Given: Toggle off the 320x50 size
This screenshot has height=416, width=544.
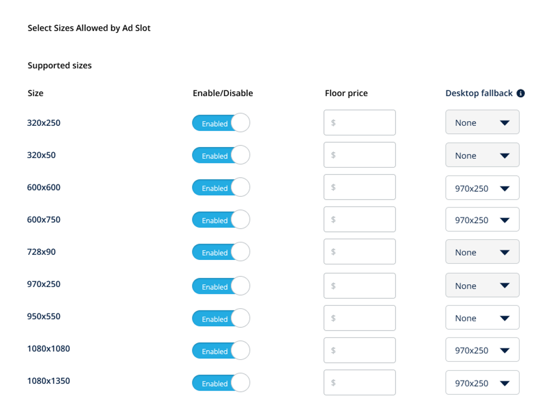Looking at the screenshot, I should tap(221, 155).
